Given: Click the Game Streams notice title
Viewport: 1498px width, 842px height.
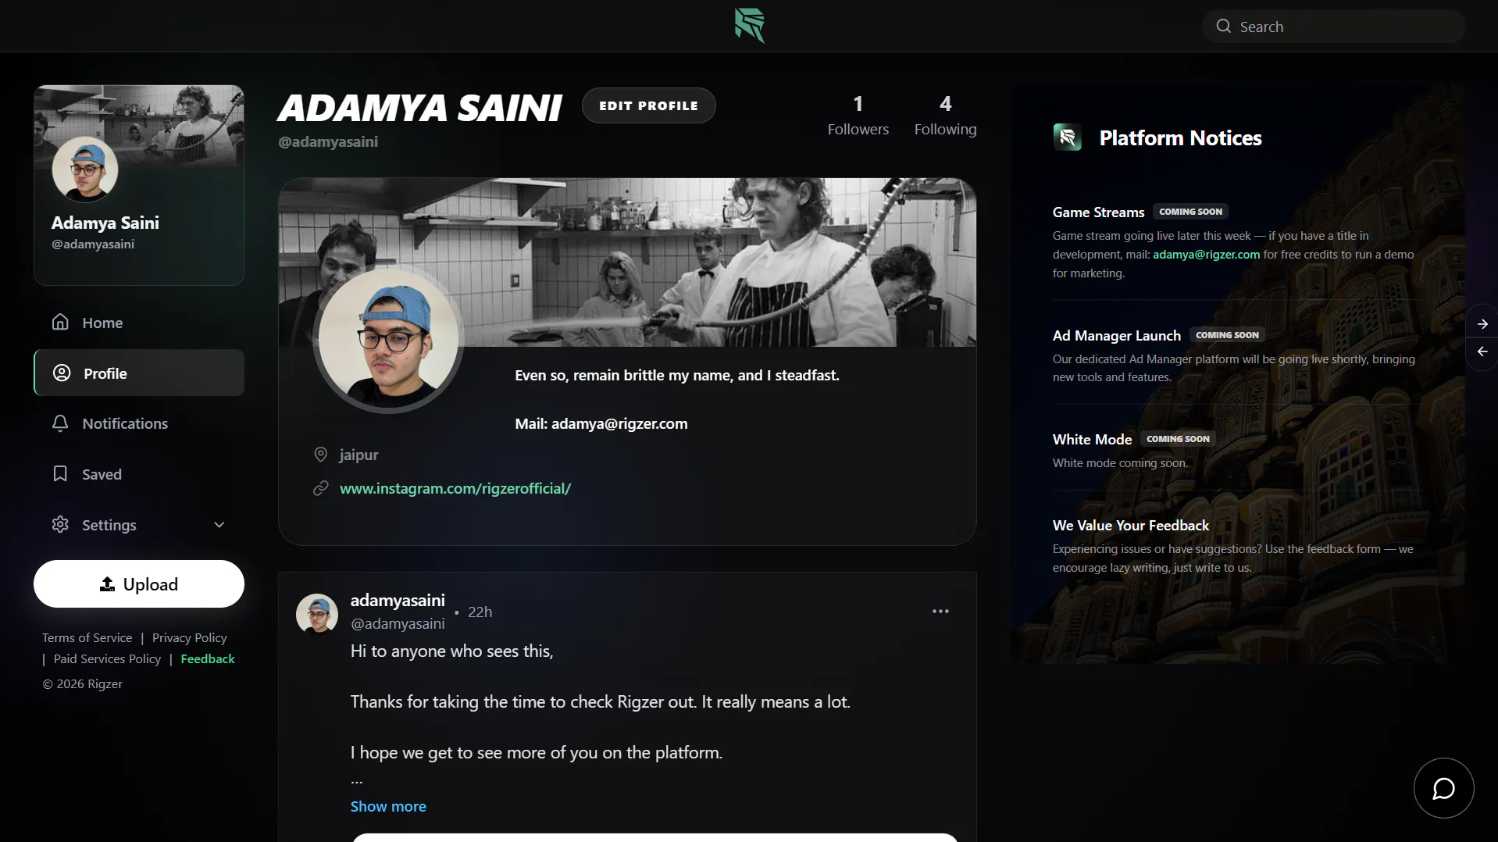Looking at the screenshot, I should [1098, 212].
